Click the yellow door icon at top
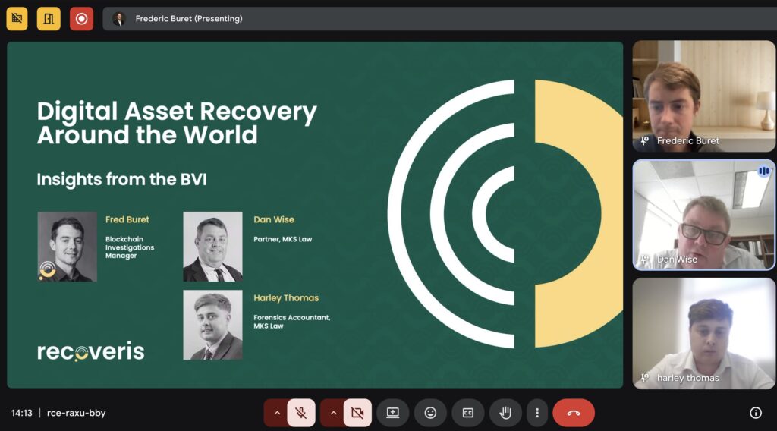777x431 pixels. pos(49,19)
